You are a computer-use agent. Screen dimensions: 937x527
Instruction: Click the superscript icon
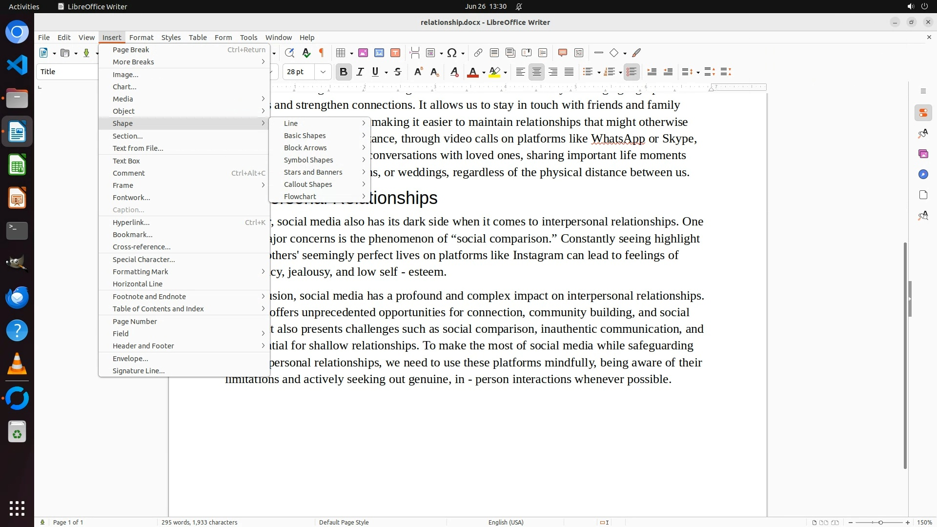point(418,72)
